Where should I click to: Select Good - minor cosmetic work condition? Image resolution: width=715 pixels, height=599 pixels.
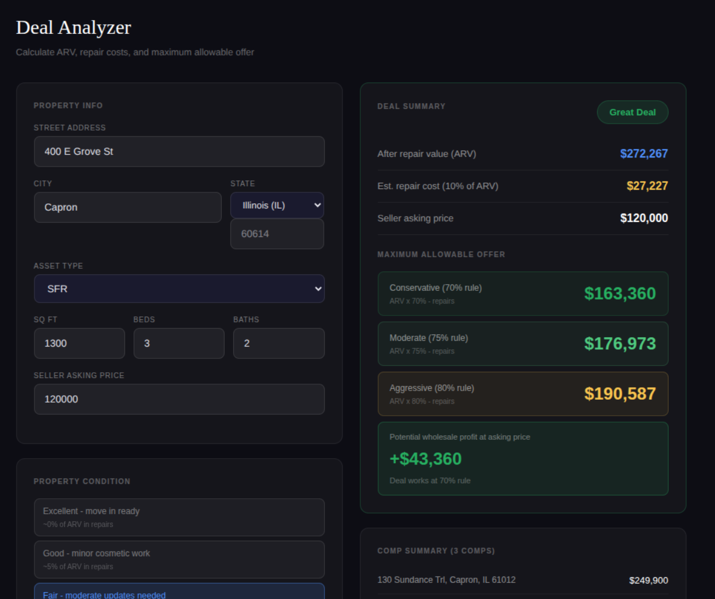(x=179, y=559)
